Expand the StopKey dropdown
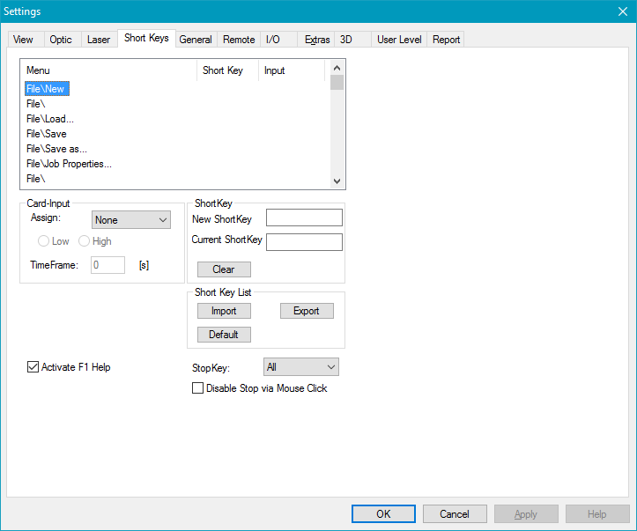This screenshot has height=531, width=637. click(301, 367)
